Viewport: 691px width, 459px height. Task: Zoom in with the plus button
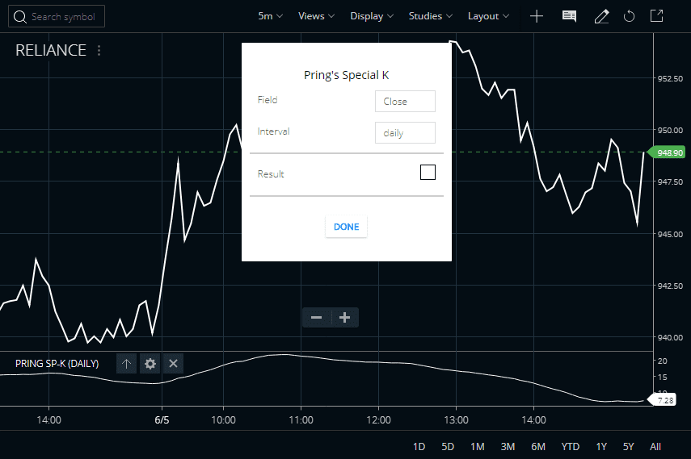(344, 317)
